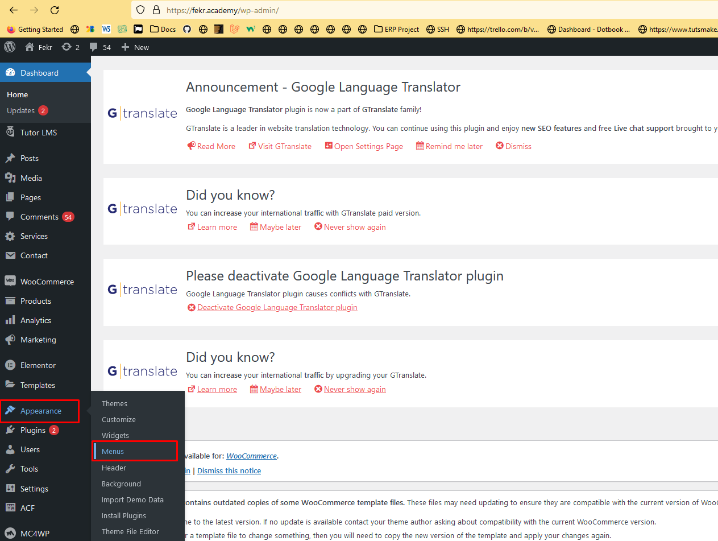The height and width of the screenshot is (541, 718).
Task: Open the SSH bookmark
Action: (438, 30)
